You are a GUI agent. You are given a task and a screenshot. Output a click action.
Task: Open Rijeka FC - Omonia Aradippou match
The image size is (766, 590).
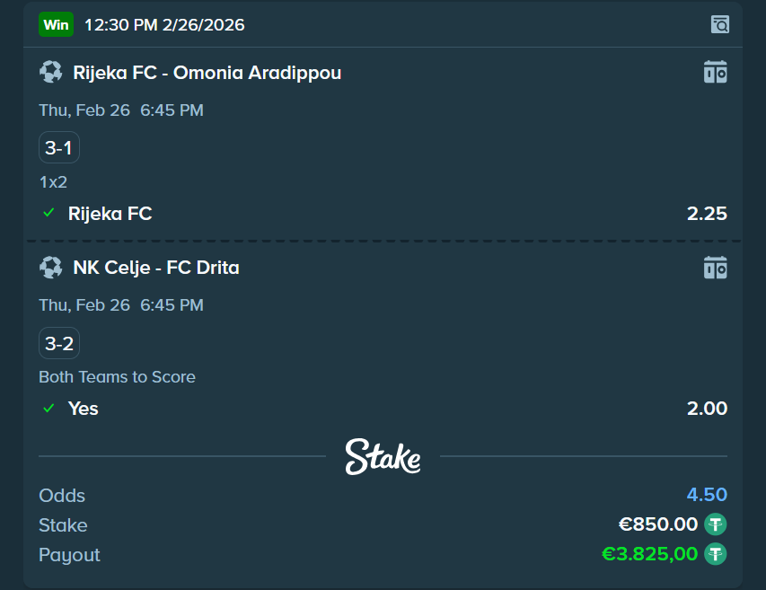207,72
